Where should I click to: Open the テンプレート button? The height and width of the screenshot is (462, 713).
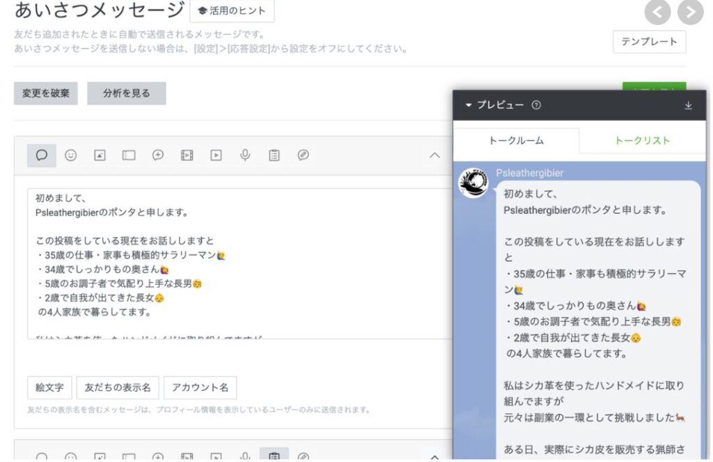click(x=649, y=42)
